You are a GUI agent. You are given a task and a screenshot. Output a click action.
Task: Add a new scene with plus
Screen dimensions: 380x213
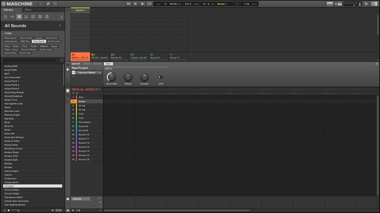[93, 10]
